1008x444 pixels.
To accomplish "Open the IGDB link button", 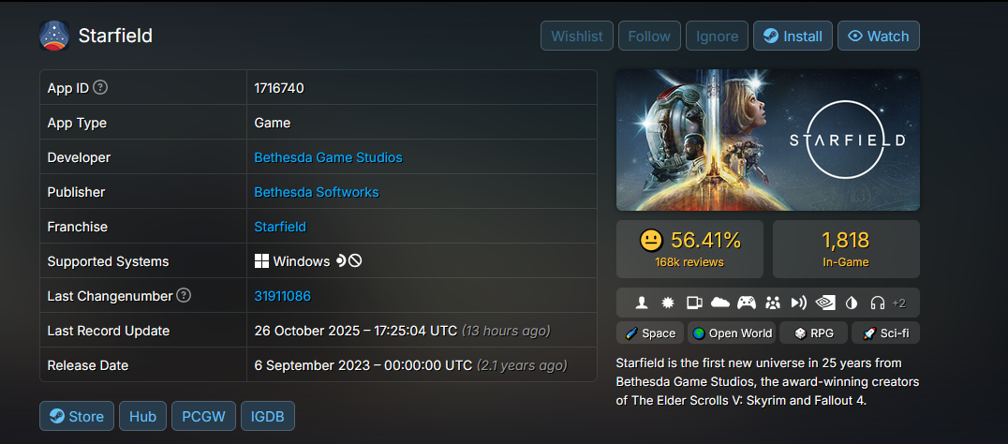I will coord(268,417).
